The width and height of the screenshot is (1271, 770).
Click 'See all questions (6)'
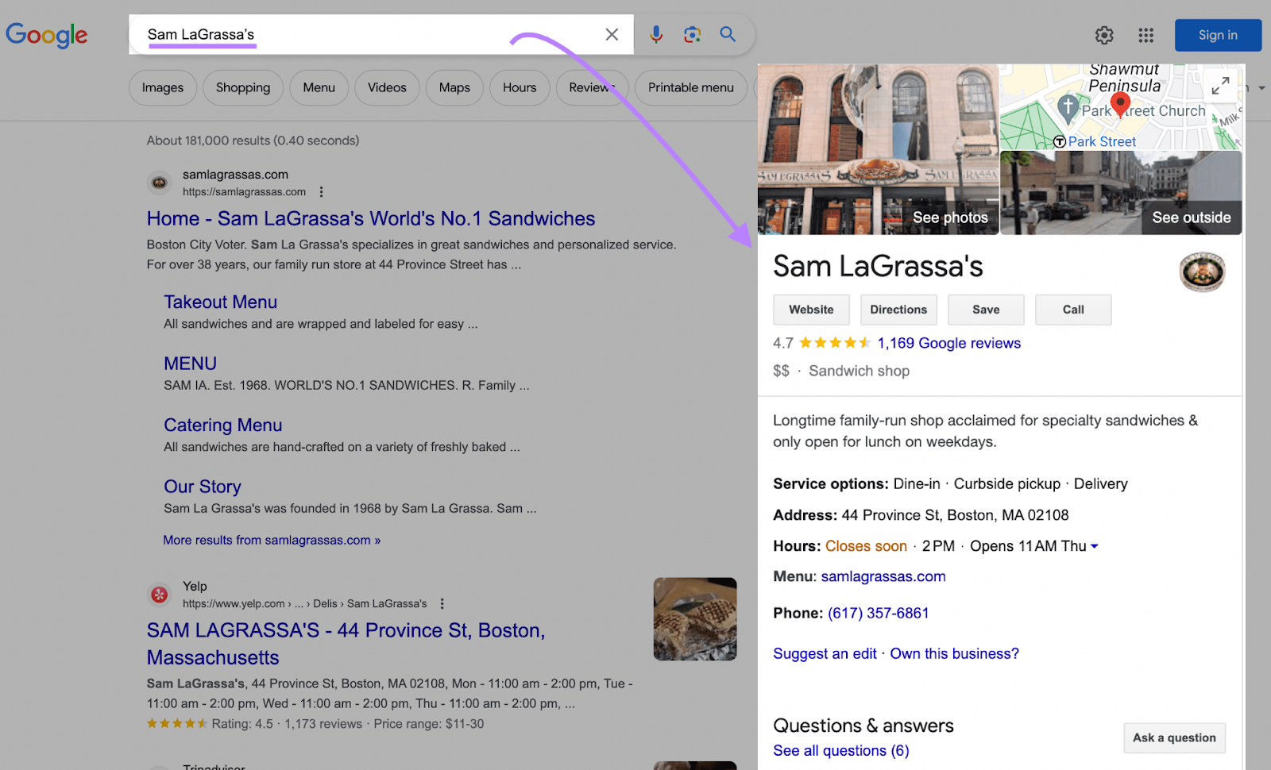[x=840, y=750]
